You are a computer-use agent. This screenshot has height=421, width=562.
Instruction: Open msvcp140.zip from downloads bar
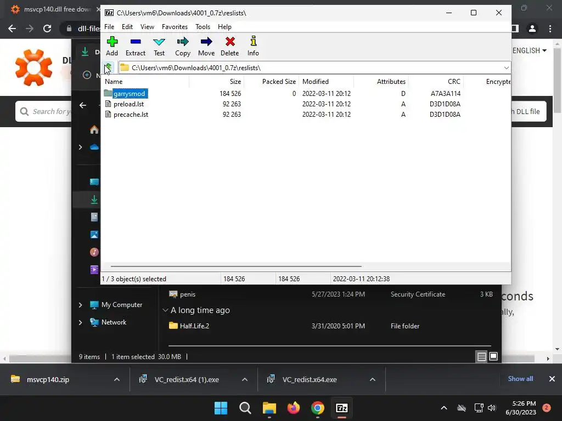[48, 379]
